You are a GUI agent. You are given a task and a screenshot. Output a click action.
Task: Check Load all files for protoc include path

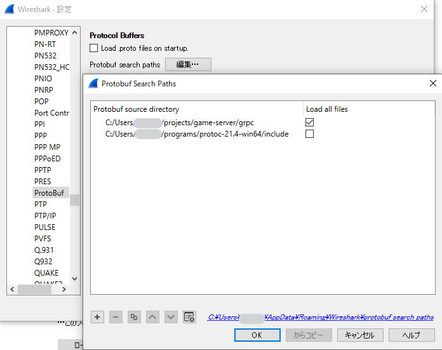point(309,133)
